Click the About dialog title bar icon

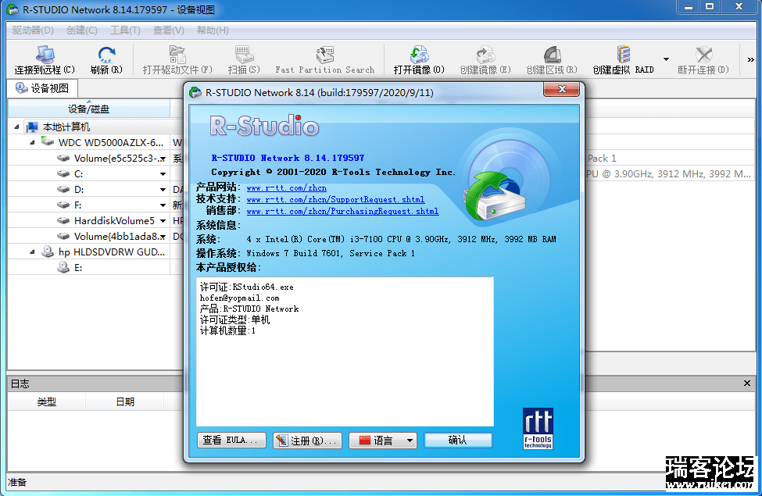pos(195,92)
